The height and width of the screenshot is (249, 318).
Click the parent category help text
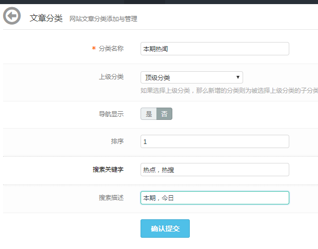pos(229,90)
